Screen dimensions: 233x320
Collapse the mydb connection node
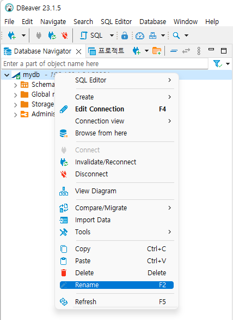pyautogui.click(x=7, y=75)
